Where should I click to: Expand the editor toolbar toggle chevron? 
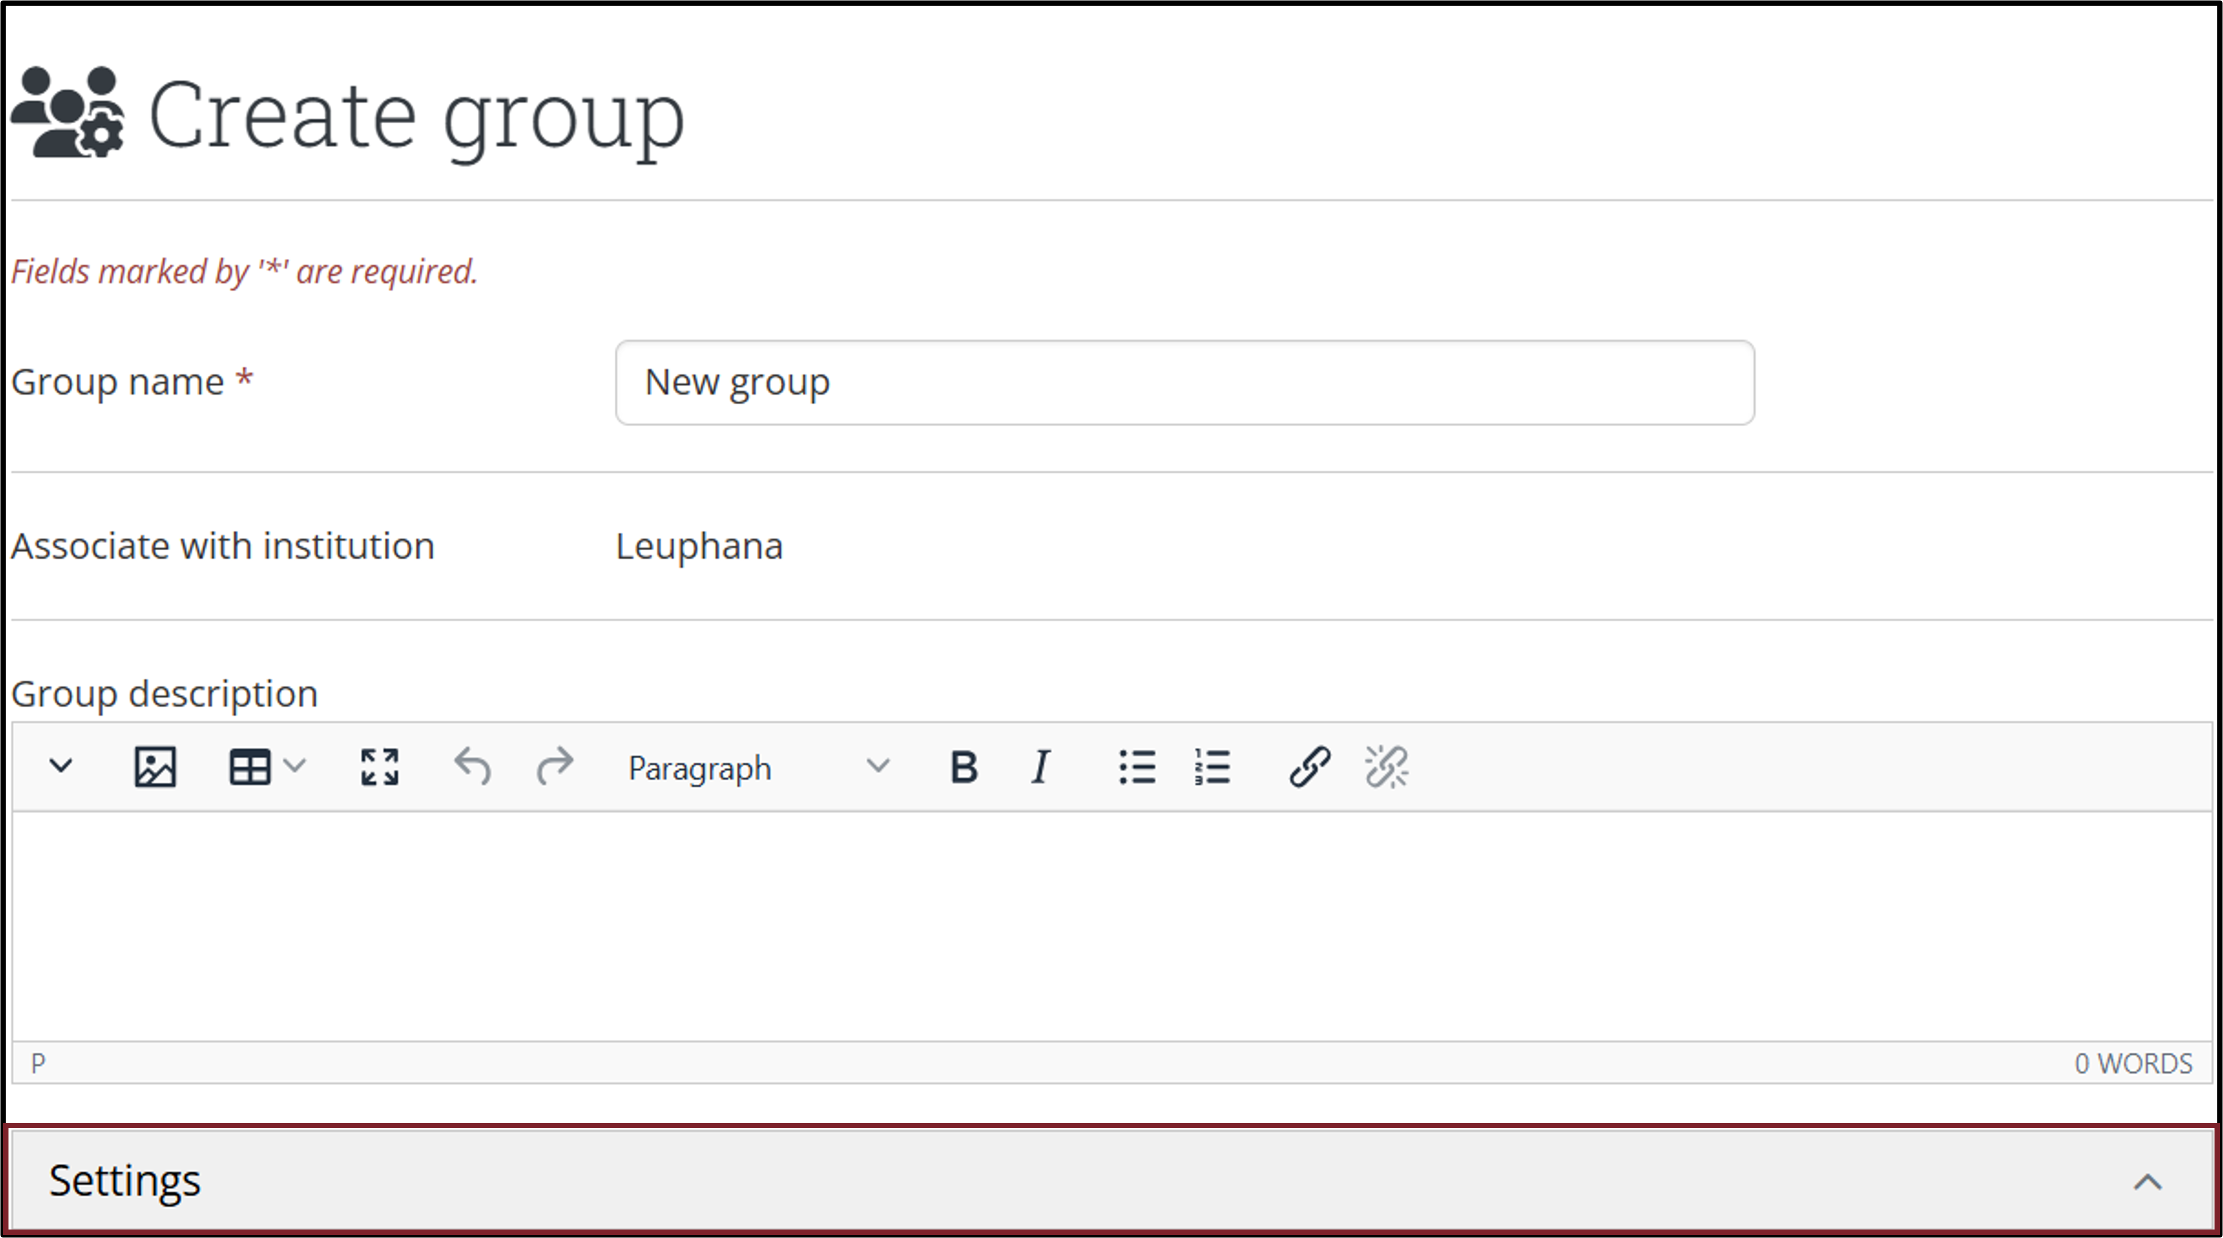coord(61,766)
